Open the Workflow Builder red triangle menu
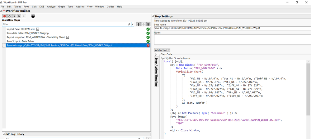The width and height of the screenshot is (311, 139). [x=3, y=11]
